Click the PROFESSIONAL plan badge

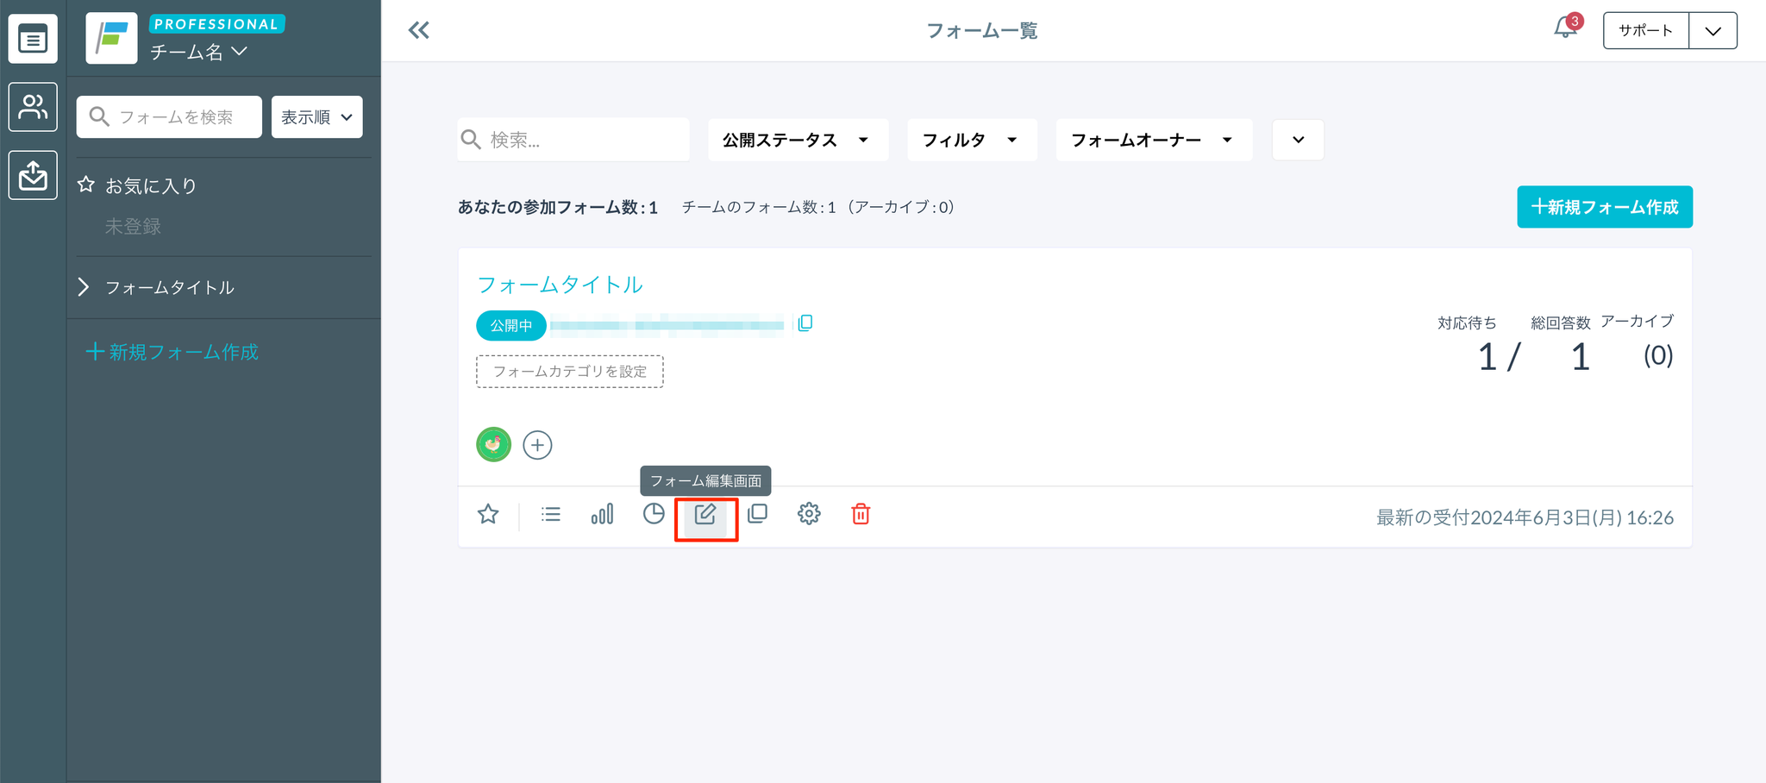(x=216, y=24)
